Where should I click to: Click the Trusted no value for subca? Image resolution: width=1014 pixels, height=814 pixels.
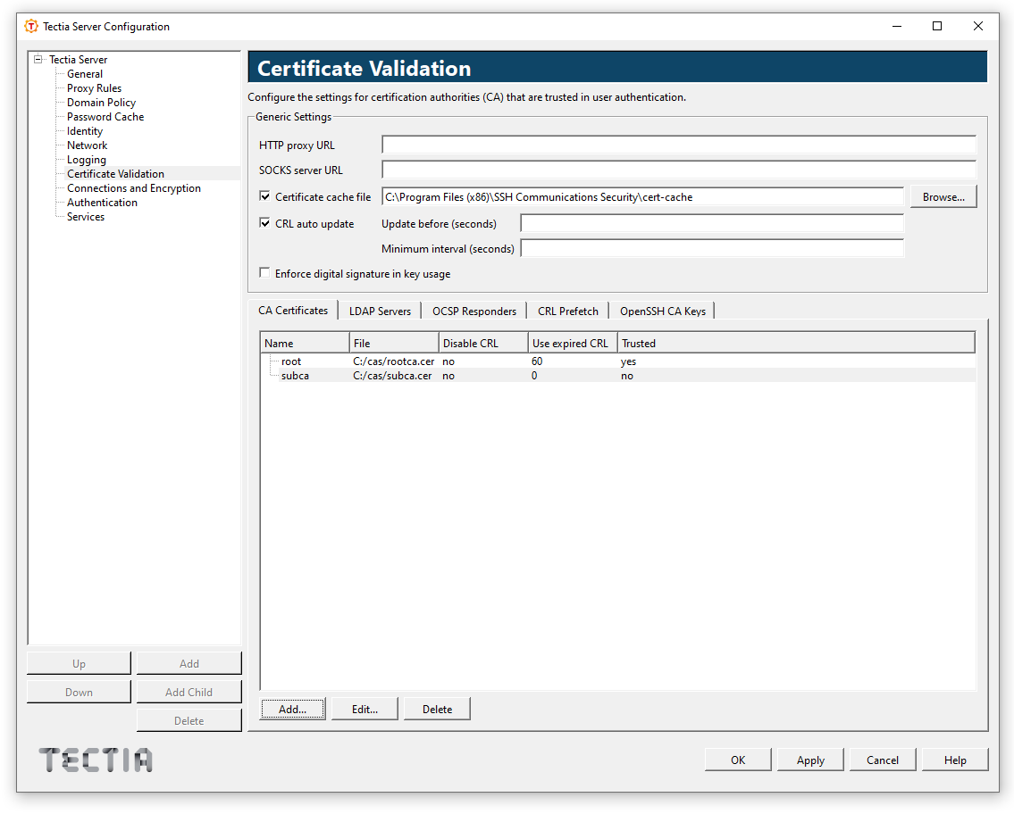click(x=627, y=376)
